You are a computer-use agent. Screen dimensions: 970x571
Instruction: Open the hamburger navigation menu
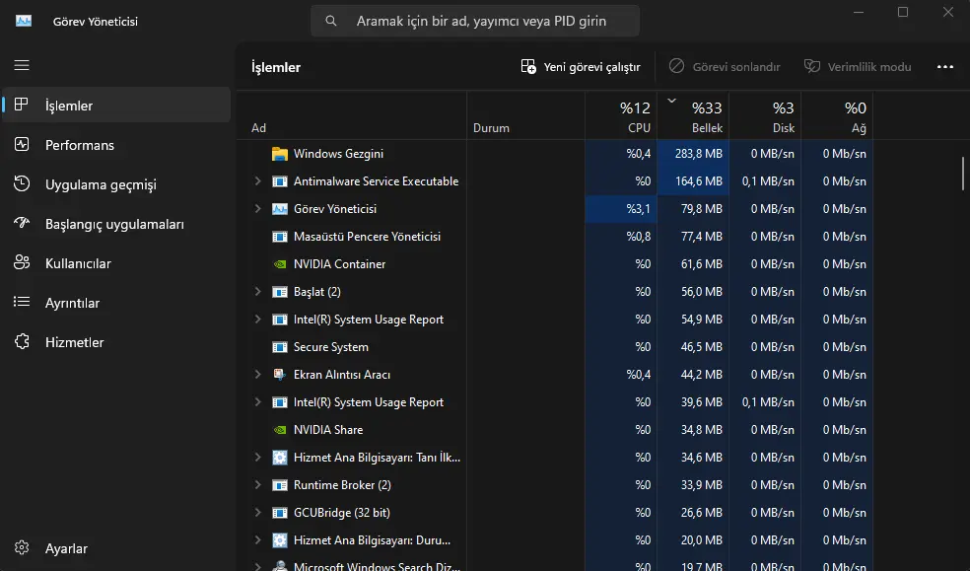pos(22,65)
